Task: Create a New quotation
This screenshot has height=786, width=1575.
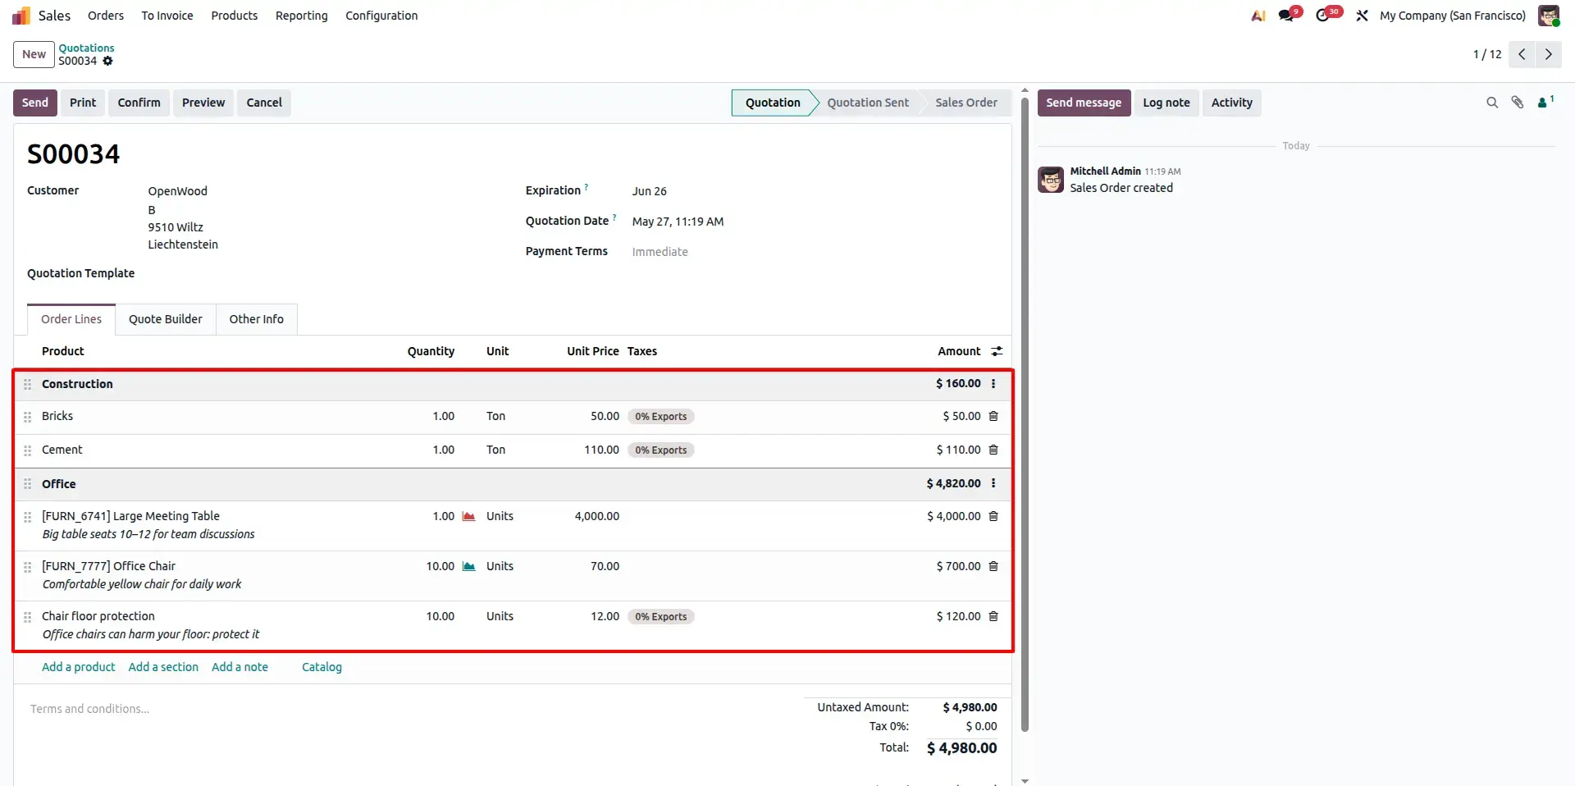Action: [34, 54]
